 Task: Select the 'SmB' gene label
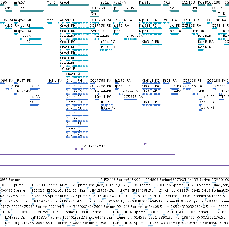click(195, 8)
